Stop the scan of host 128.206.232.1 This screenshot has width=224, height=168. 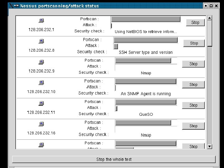[195, 22]
